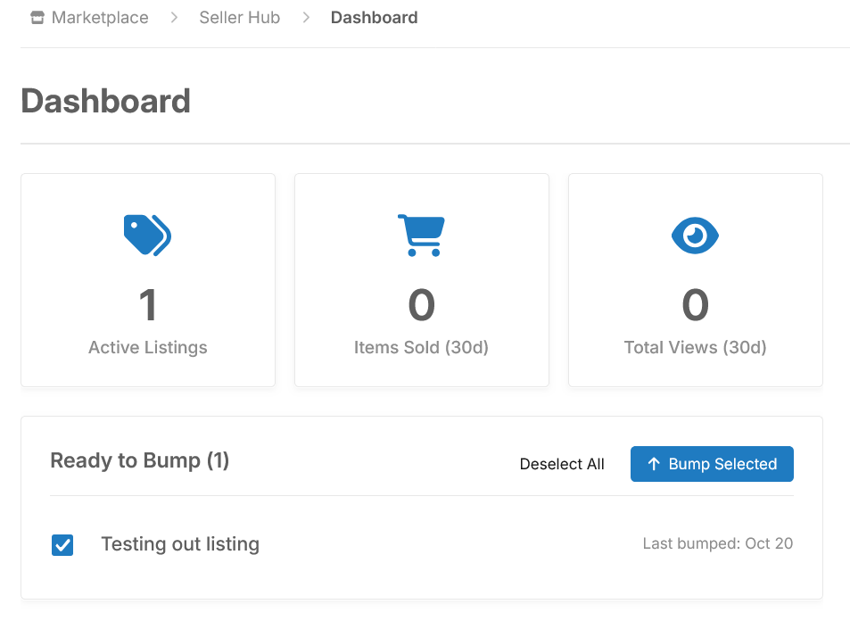Open the Testing out listing title
This screenshot has width=850, height=621.
(x=180, y=544)
